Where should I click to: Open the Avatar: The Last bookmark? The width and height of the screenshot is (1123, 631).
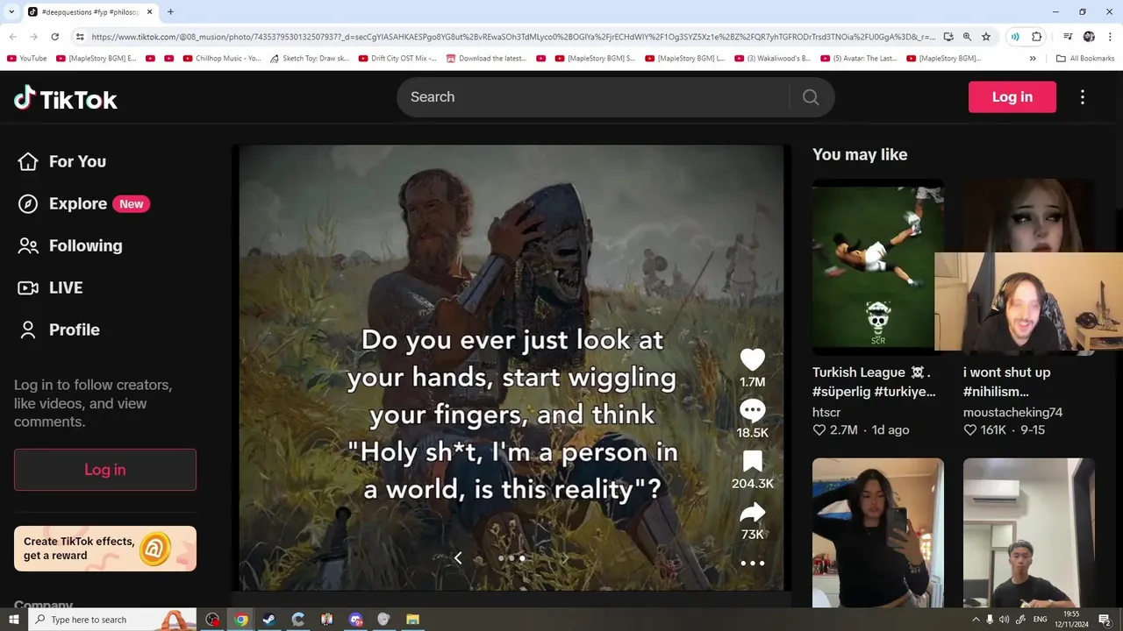coord(860,59)
